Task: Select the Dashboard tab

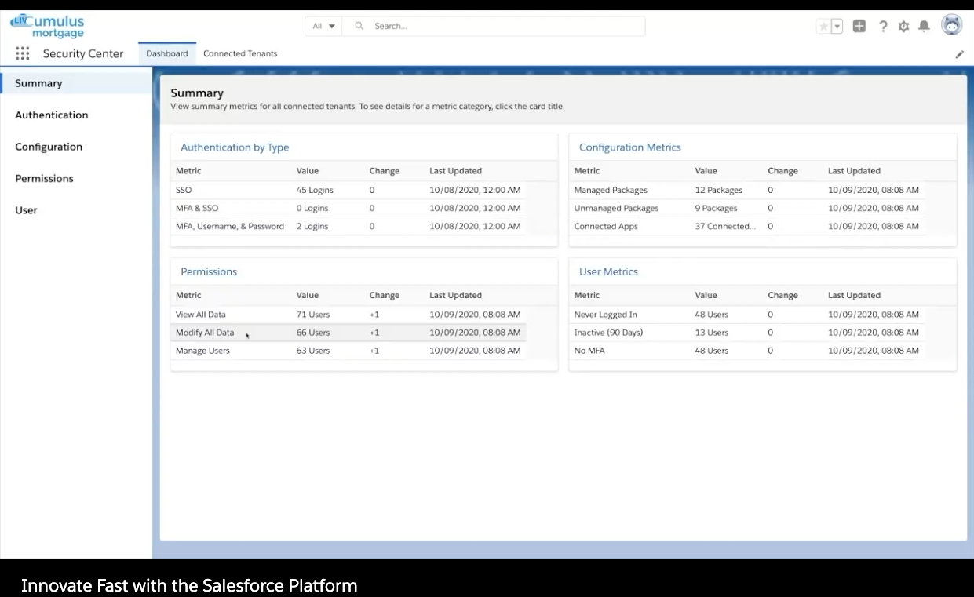Action: tap(167, 53)
